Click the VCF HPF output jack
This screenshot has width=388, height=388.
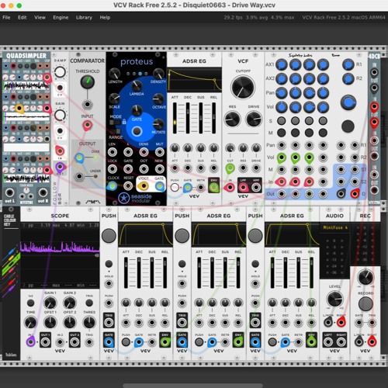pos(256,187)
